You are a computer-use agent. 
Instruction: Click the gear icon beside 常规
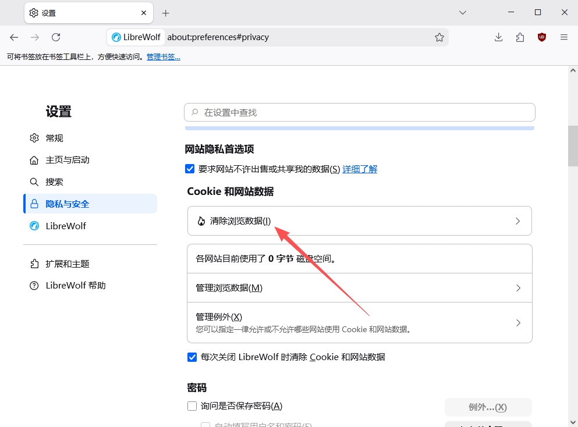point(34,138)
